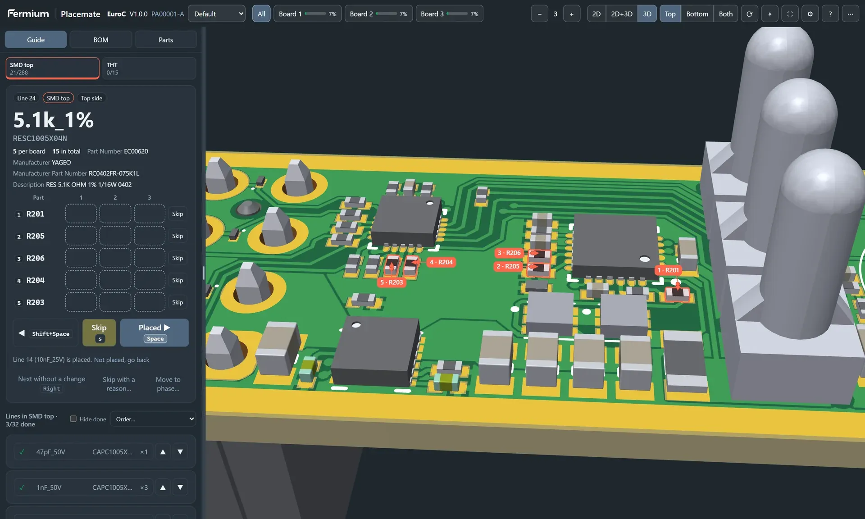Click the 3 · R206 marker label
Viewport: 865px width, 519px height.
(509, 253)
